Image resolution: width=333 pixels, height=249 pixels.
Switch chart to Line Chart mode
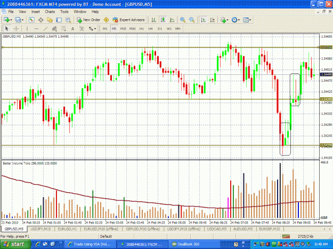point(172,20)
